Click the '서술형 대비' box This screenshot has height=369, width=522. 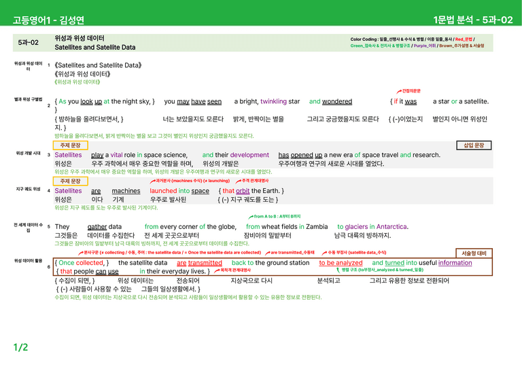pos(474,253)
